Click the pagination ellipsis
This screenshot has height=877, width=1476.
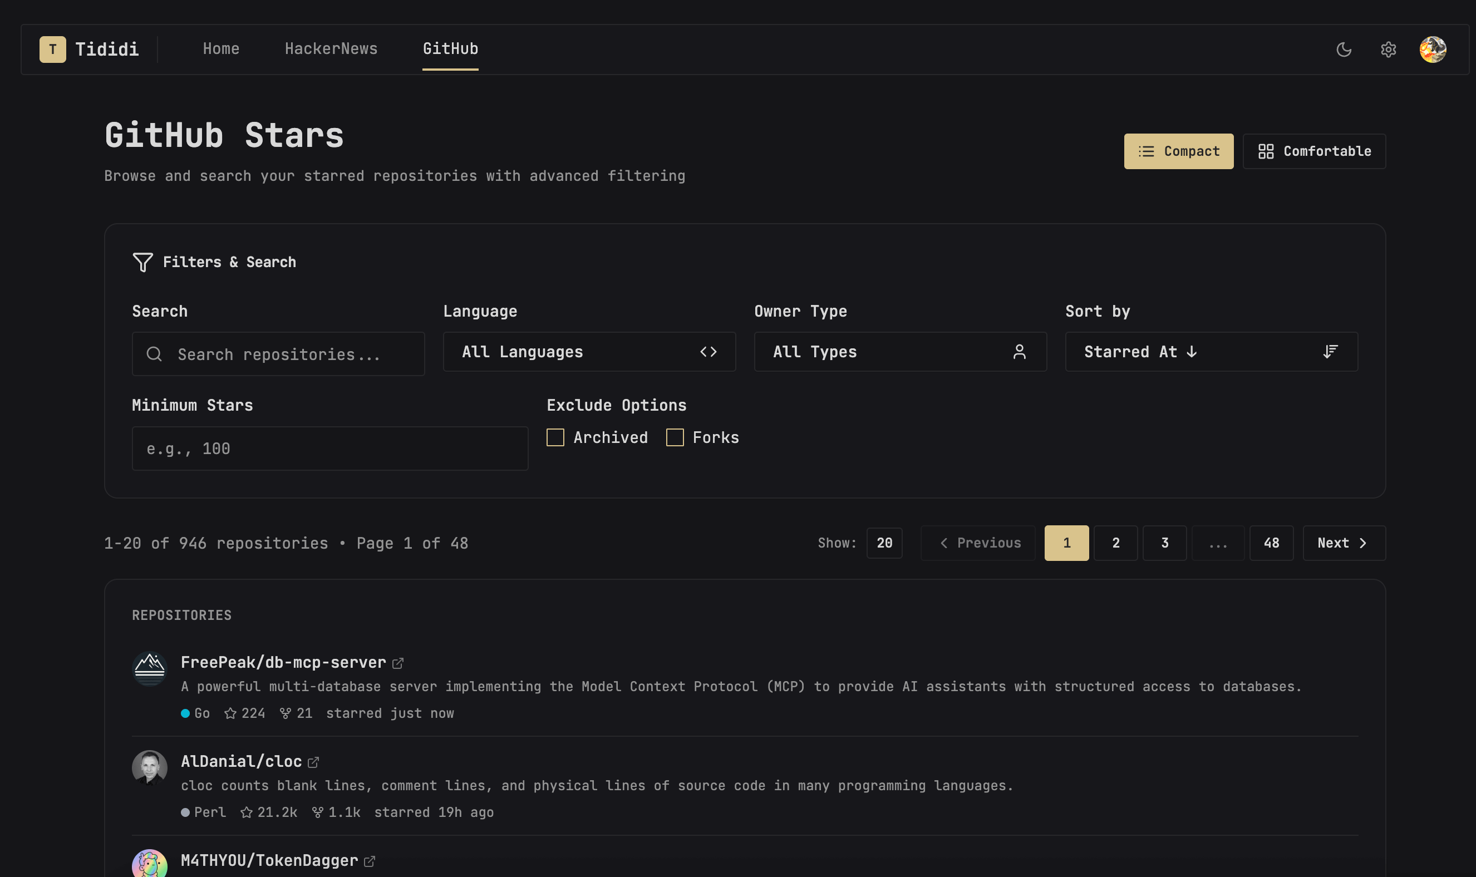coord(1218,543)
